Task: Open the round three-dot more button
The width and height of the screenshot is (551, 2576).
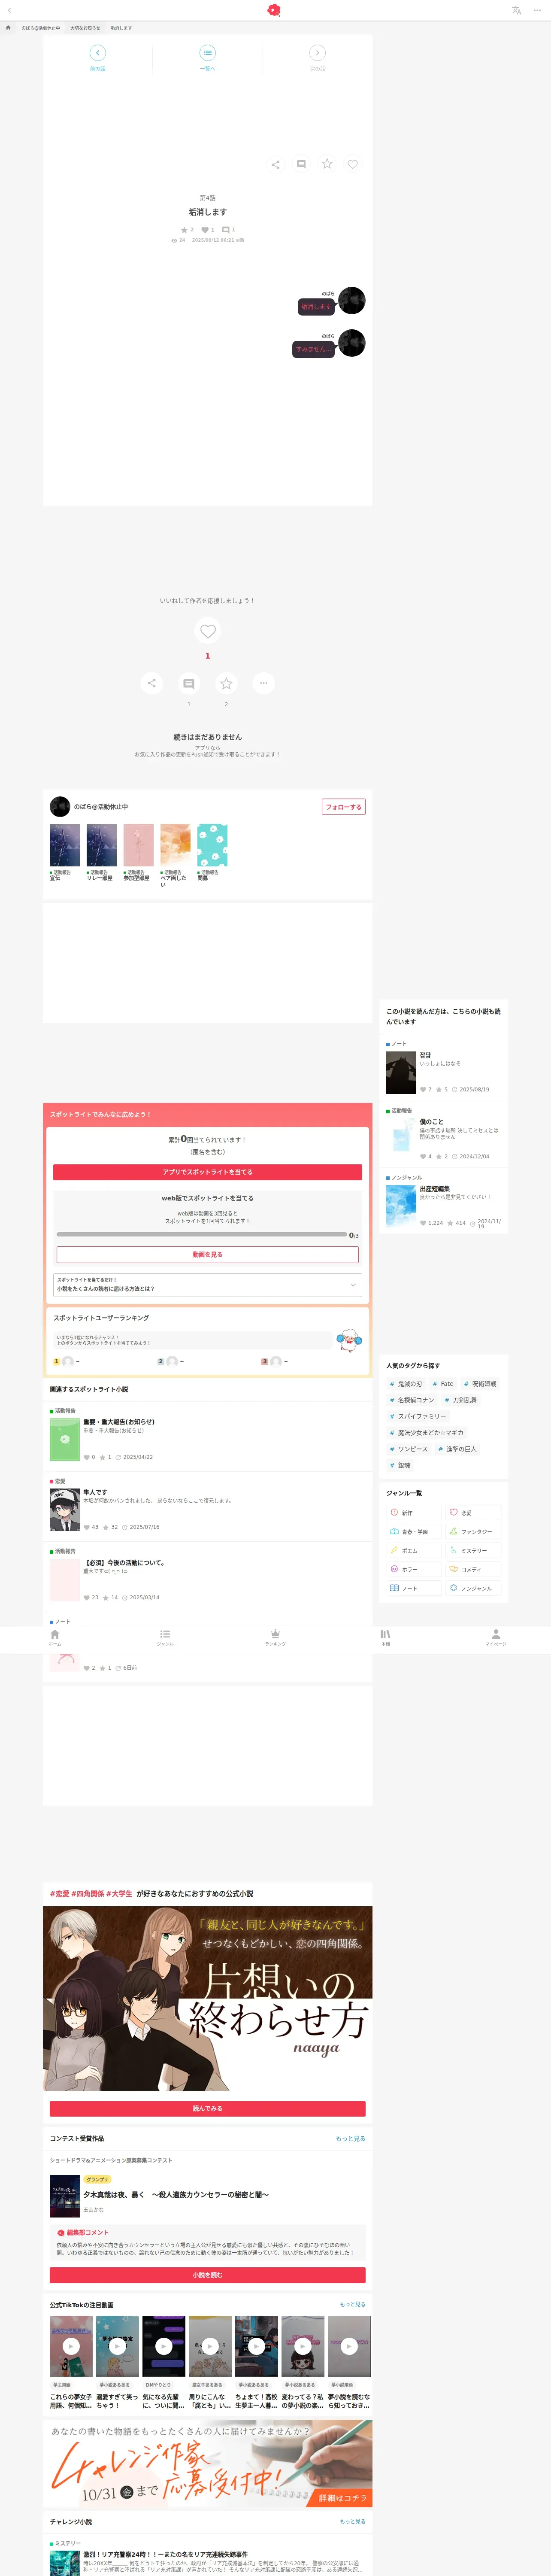Action: pyautogui.click(x=263, y=683)
